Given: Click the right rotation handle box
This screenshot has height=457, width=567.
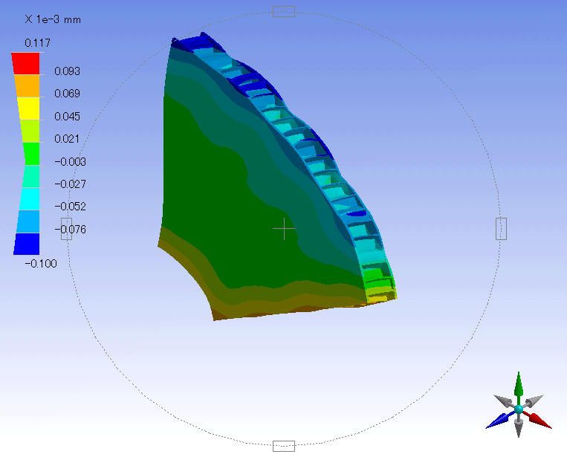Looking at the screenshot, I should [x=501, y=229].
